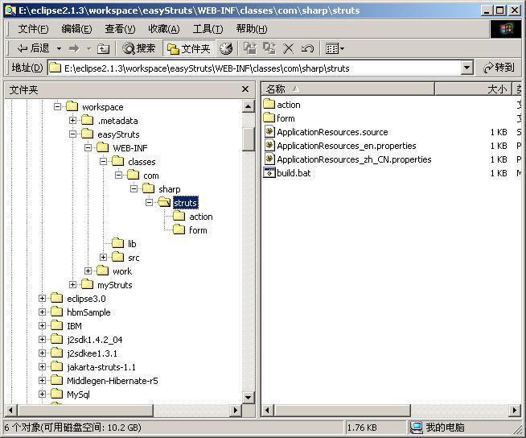Expand the work tree node
Screen dimensions: 526x438
pyautogui.click(x=88, y=271)
